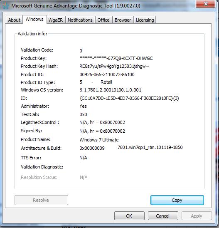This screenshot has width=219, height=228.
Task: Click the TestCab value 0x0
Action: pyautogui.click(x=83, y=114)
